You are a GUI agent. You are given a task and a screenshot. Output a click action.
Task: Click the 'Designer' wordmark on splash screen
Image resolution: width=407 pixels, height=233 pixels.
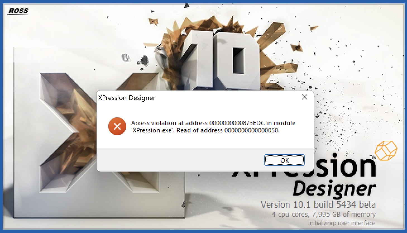click(x=334, y=189)
